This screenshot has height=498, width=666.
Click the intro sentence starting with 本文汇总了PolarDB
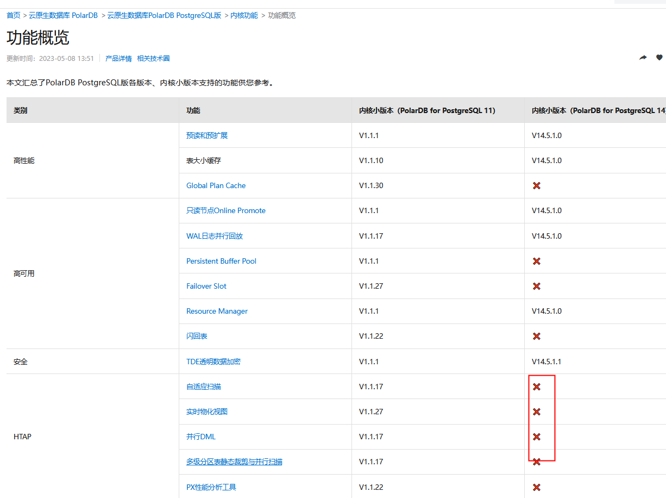140,83
